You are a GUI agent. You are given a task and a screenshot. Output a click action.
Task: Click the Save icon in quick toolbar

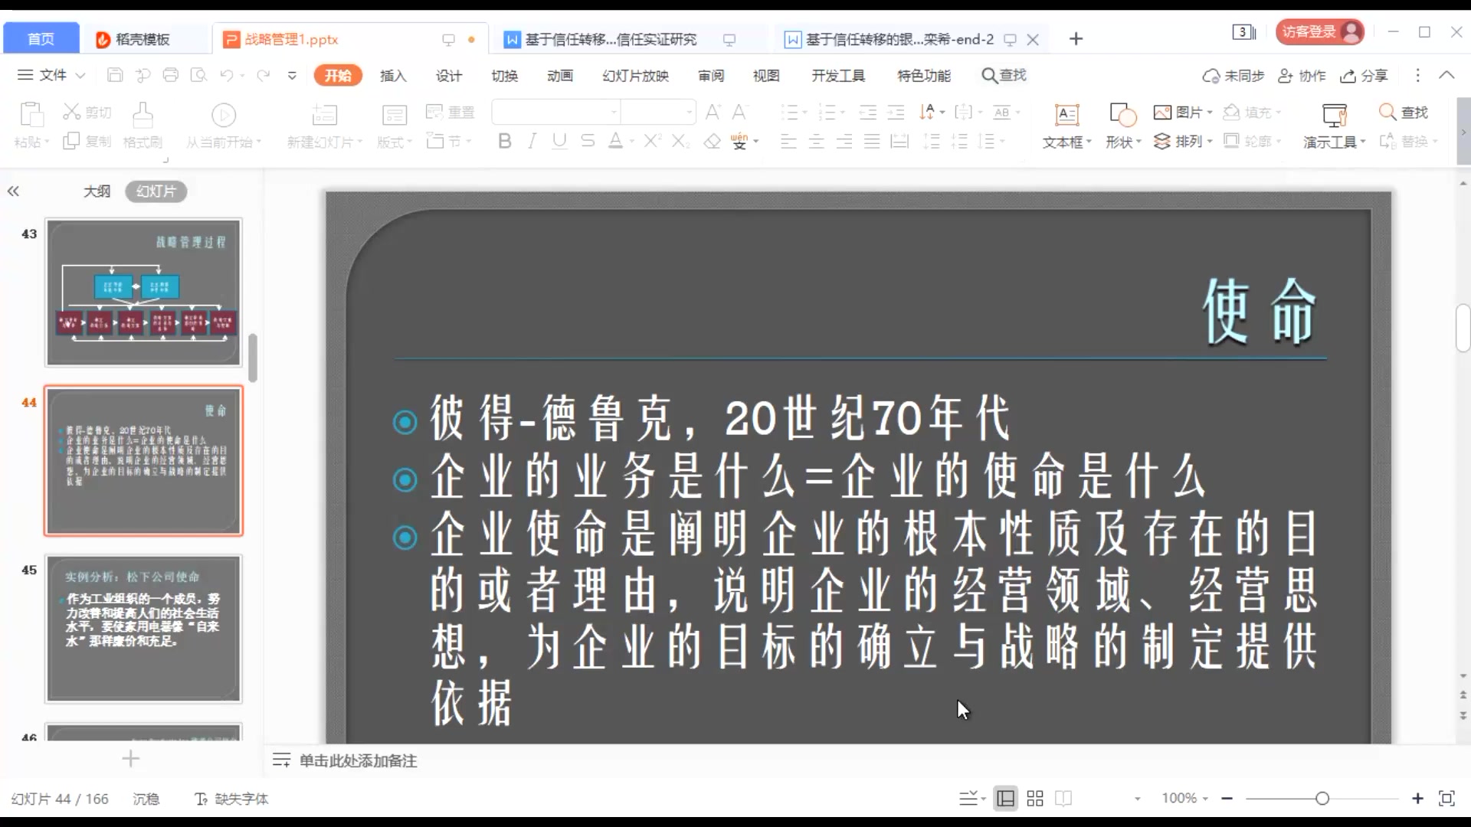coord(115,75)
